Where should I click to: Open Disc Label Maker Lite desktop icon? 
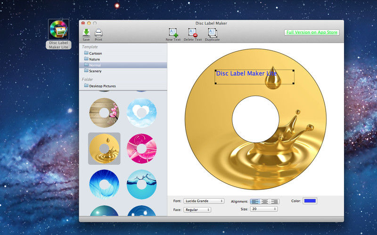coord(58,34)
